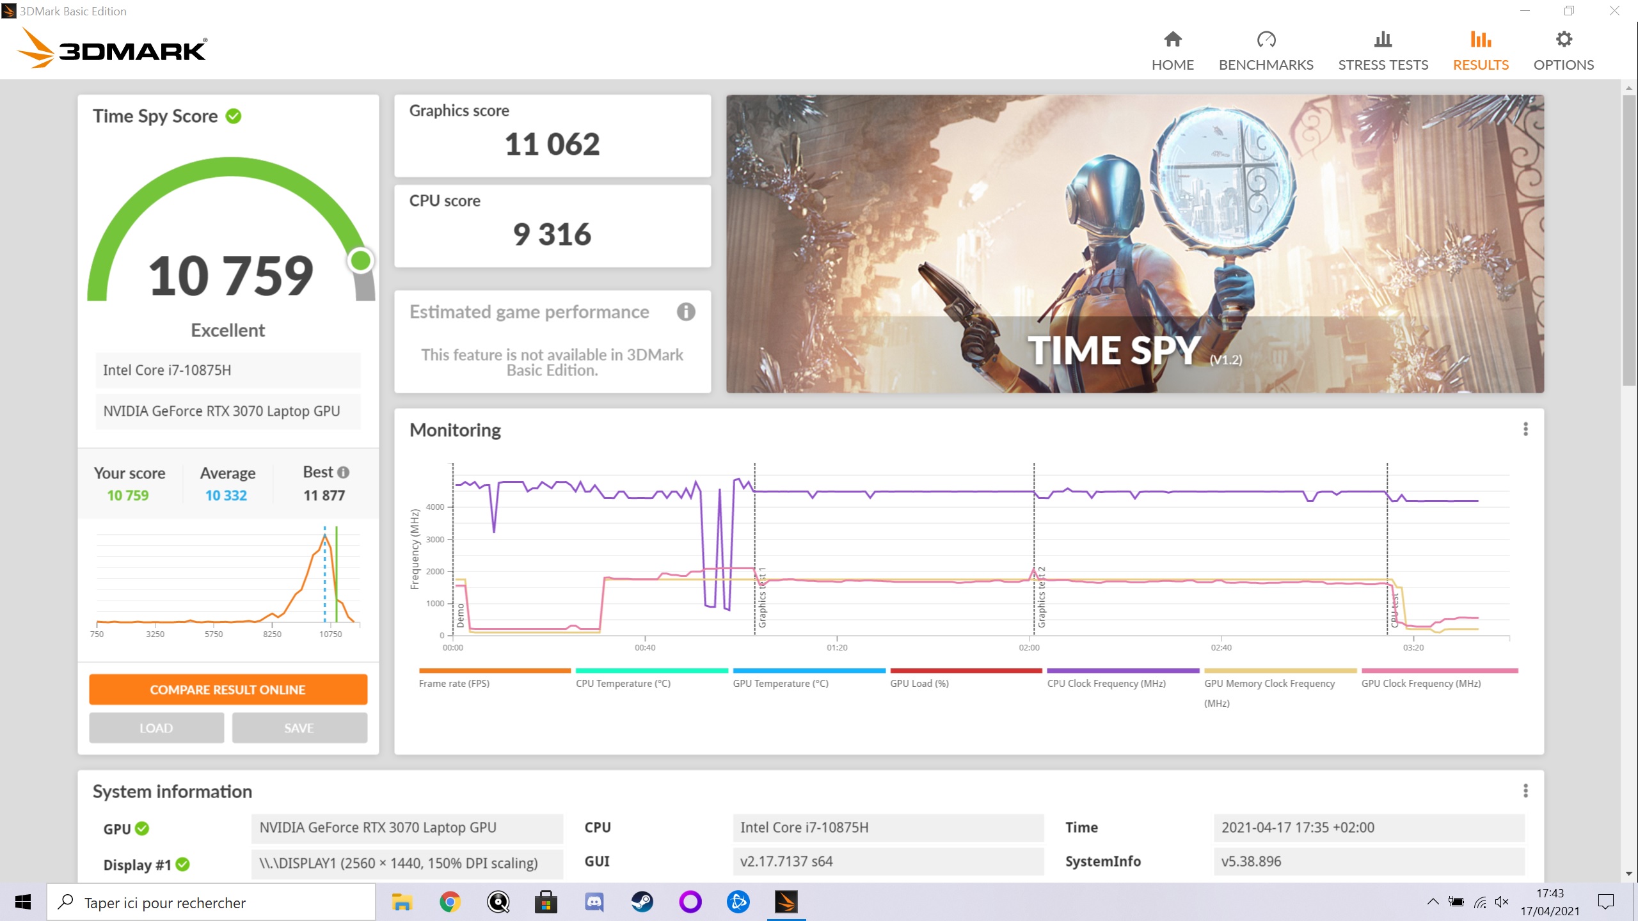
Task: Select the BENCHMARKS tab icon
Action: [x=1266, y=40]
